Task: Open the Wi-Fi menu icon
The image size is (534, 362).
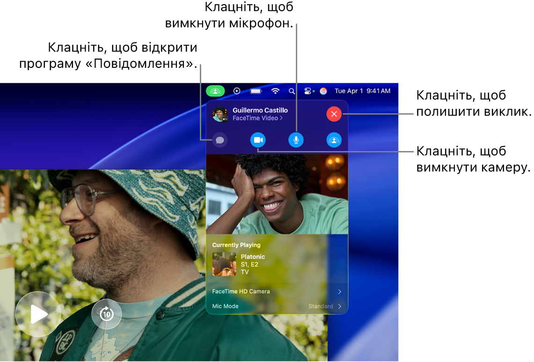Action: tap(275, 91)
